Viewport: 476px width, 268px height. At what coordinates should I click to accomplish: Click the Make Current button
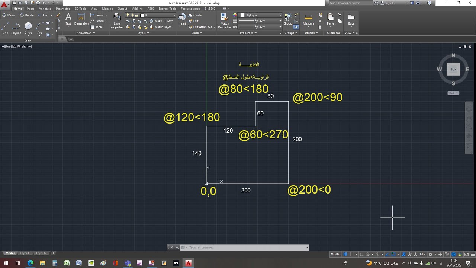coord(160,21)
